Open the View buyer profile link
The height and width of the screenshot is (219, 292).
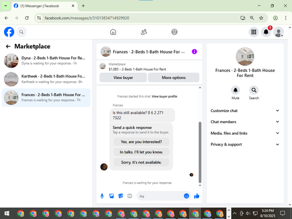click(x=164, y=96)
